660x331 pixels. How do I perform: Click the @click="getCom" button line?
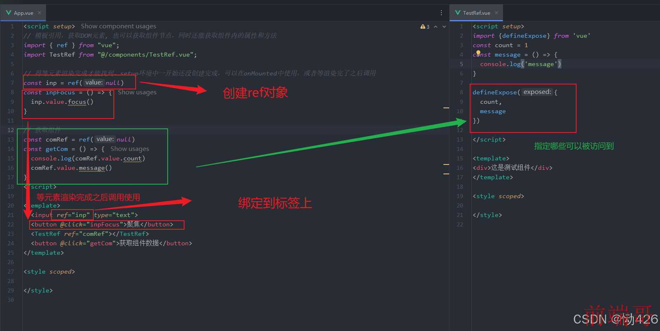111,243
